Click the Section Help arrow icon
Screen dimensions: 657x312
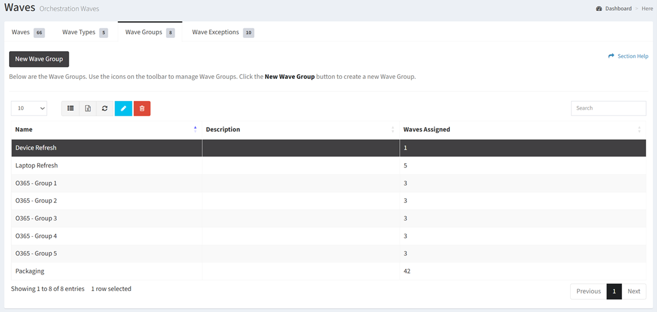point(611,56)
